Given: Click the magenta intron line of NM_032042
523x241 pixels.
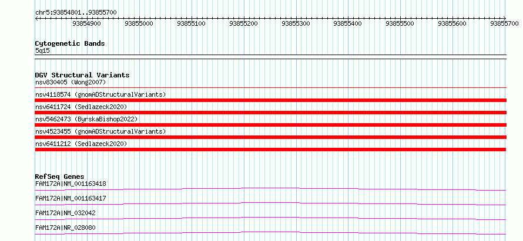Looking at the screenshot, I should [270, 218].
